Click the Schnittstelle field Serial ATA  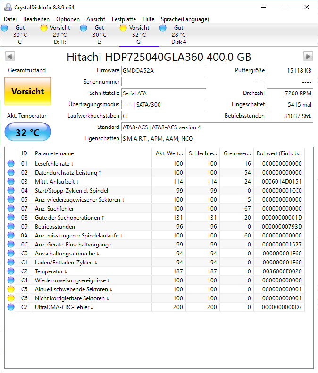point(163,93)
